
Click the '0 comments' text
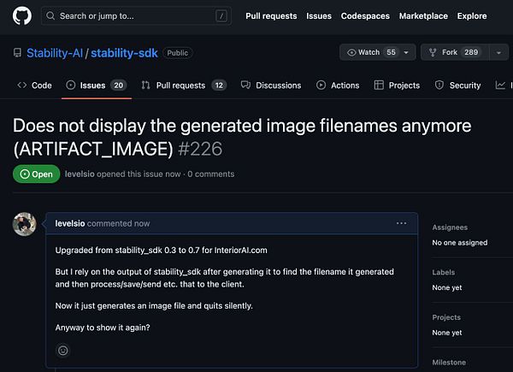pyautogui.click(x=211, y=174)
